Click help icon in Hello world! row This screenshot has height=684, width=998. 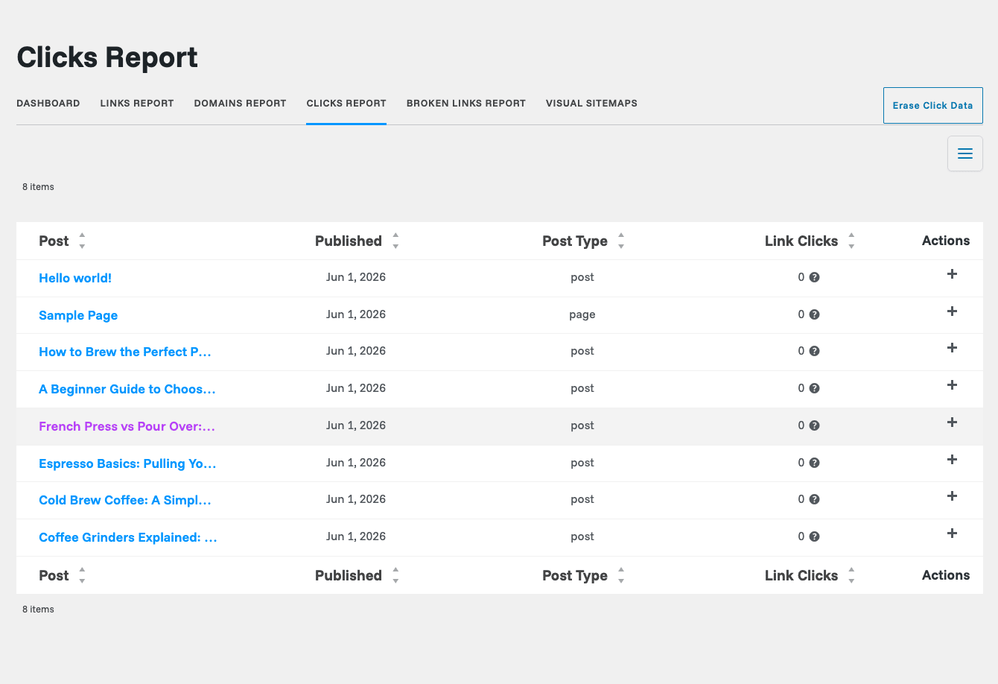[x=815, y=277]
